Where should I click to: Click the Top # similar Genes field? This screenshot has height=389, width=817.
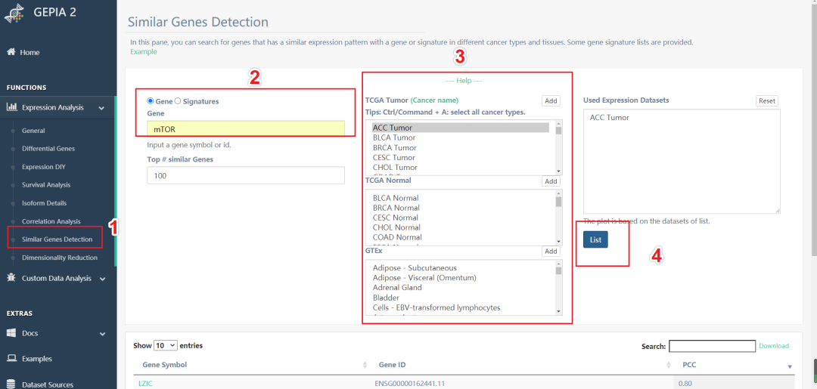245,176
